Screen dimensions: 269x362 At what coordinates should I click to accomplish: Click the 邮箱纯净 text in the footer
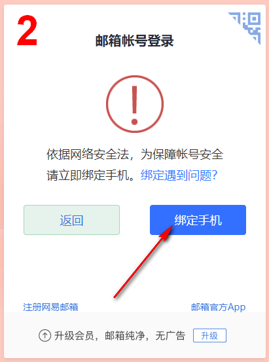pos(125,336)
